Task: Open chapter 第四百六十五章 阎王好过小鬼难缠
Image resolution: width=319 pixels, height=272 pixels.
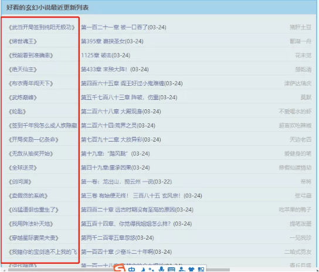Action: click(x=131, y=83)
